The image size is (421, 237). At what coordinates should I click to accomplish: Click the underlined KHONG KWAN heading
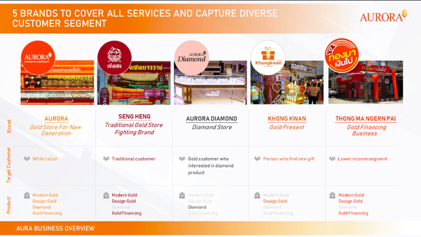(287, 119)
